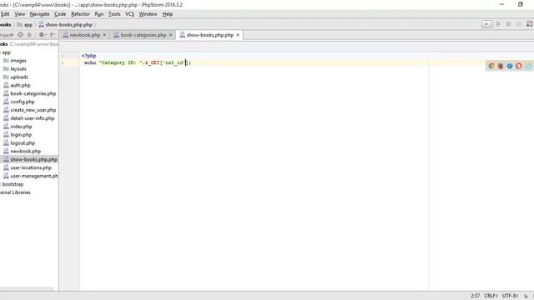Select External Libraries in project tree
Viewport: 534px width, 300px height.
15,192
